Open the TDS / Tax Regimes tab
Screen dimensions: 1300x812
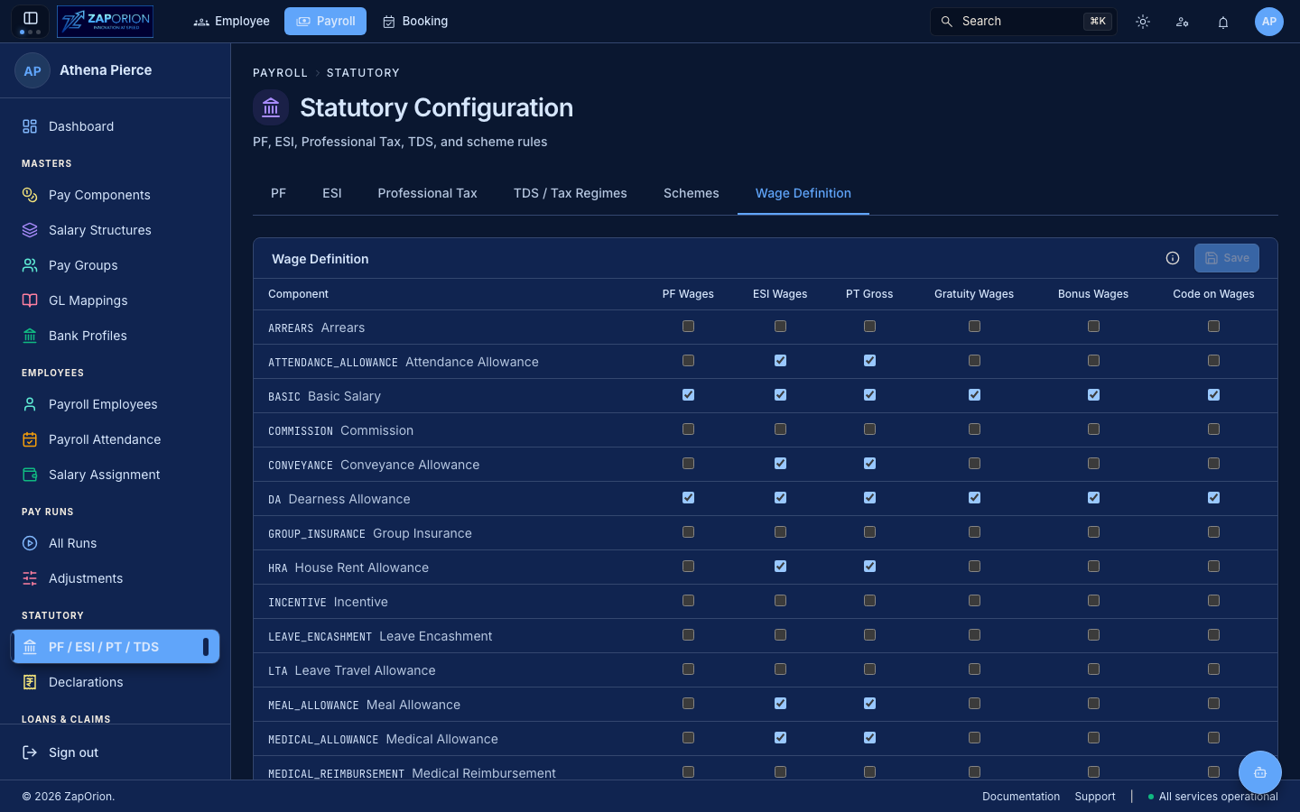(571, 193)
